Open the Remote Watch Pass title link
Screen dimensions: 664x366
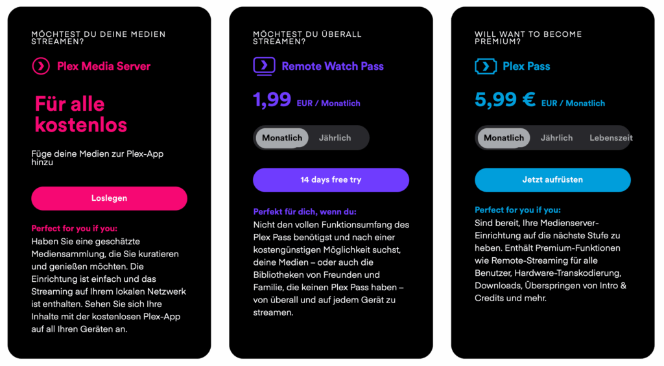[333, 66]
